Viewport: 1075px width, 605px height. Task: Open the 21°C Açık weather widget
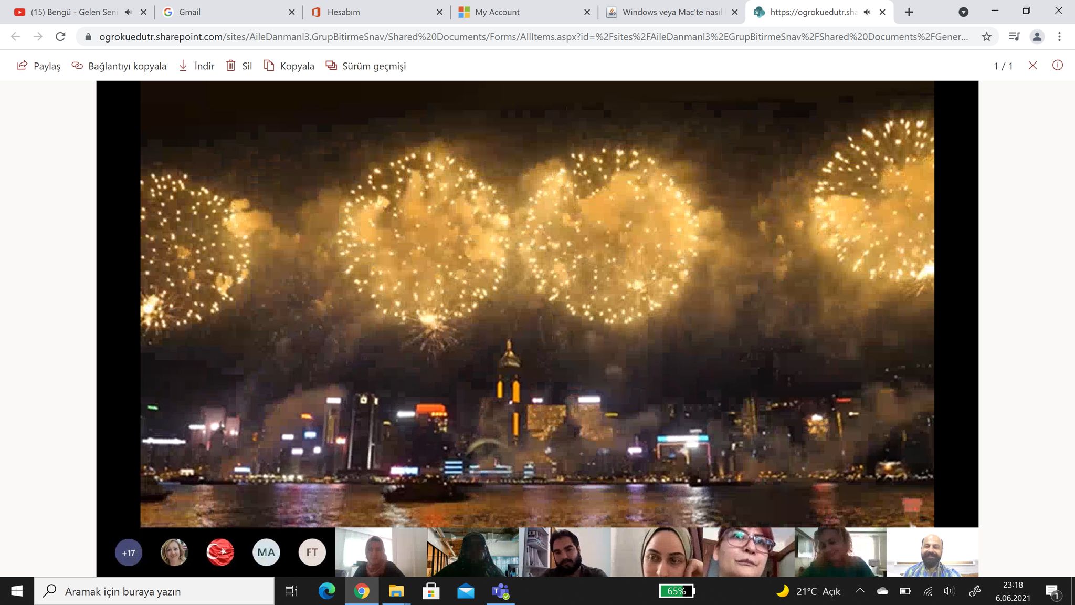coord(808,591)
